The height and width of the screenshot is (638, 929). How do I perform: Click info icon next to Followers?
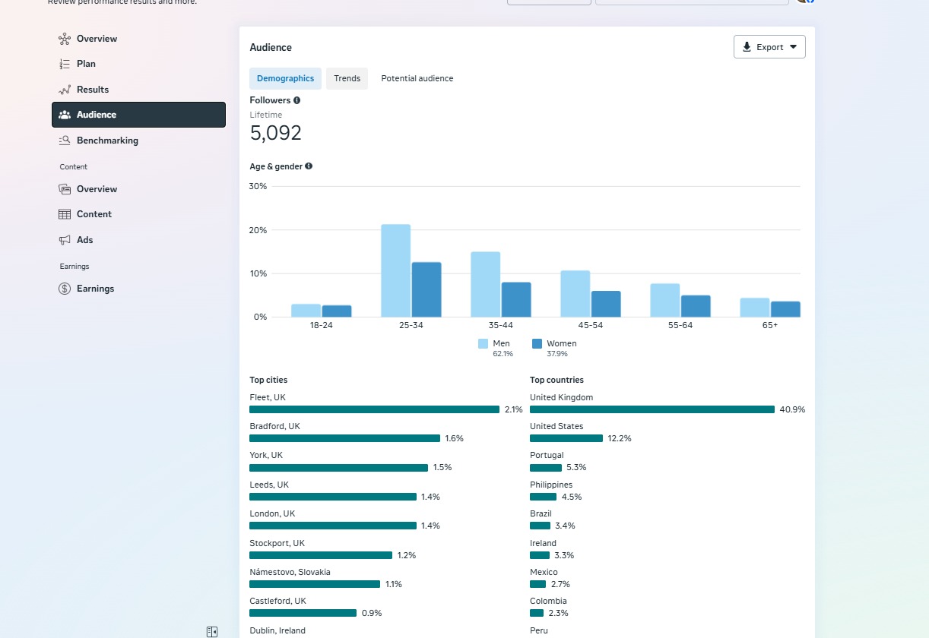point(297,100)
